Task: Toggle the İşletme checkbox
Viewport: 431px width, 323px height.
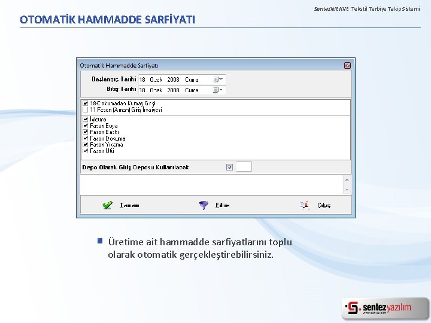Action: [86, 119]
